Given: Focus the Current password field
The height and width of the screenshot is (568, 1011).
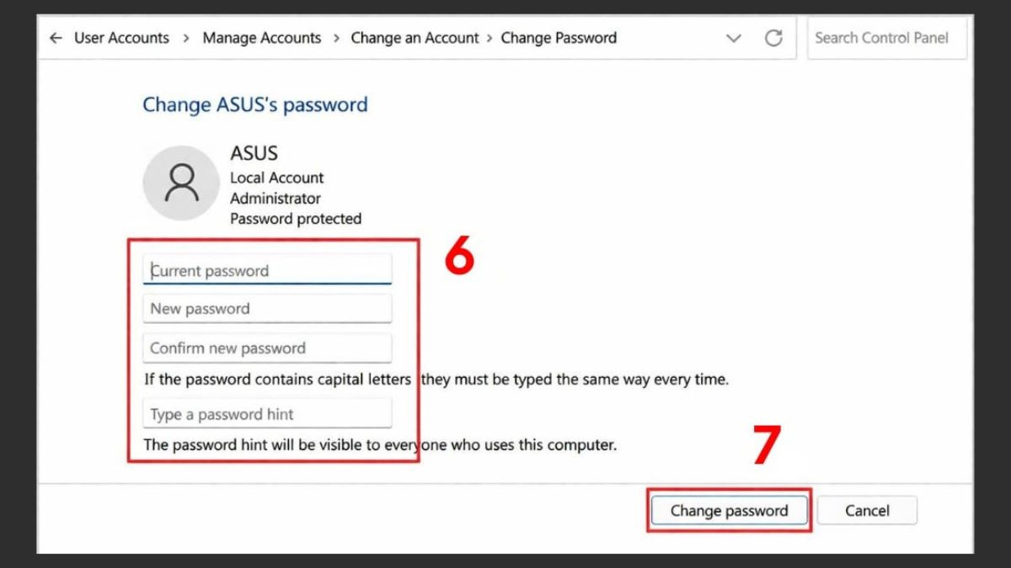Looking at the screenshot, I should (x=267, y=269).
